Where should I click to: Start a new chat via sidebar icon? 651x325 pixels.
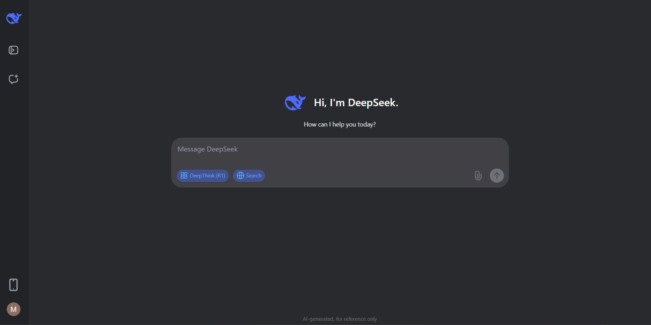[13, 79]
